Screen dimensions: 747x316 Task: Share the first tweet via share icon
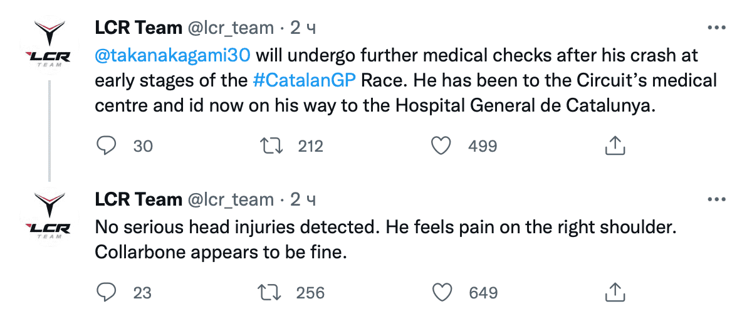pyautogui.click(x=615, y=145)
